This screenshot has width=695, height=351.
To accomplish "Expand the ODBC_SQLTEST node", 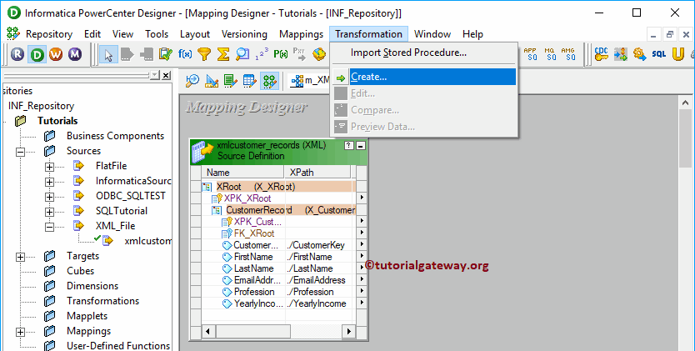I will [x=50, y=197].
